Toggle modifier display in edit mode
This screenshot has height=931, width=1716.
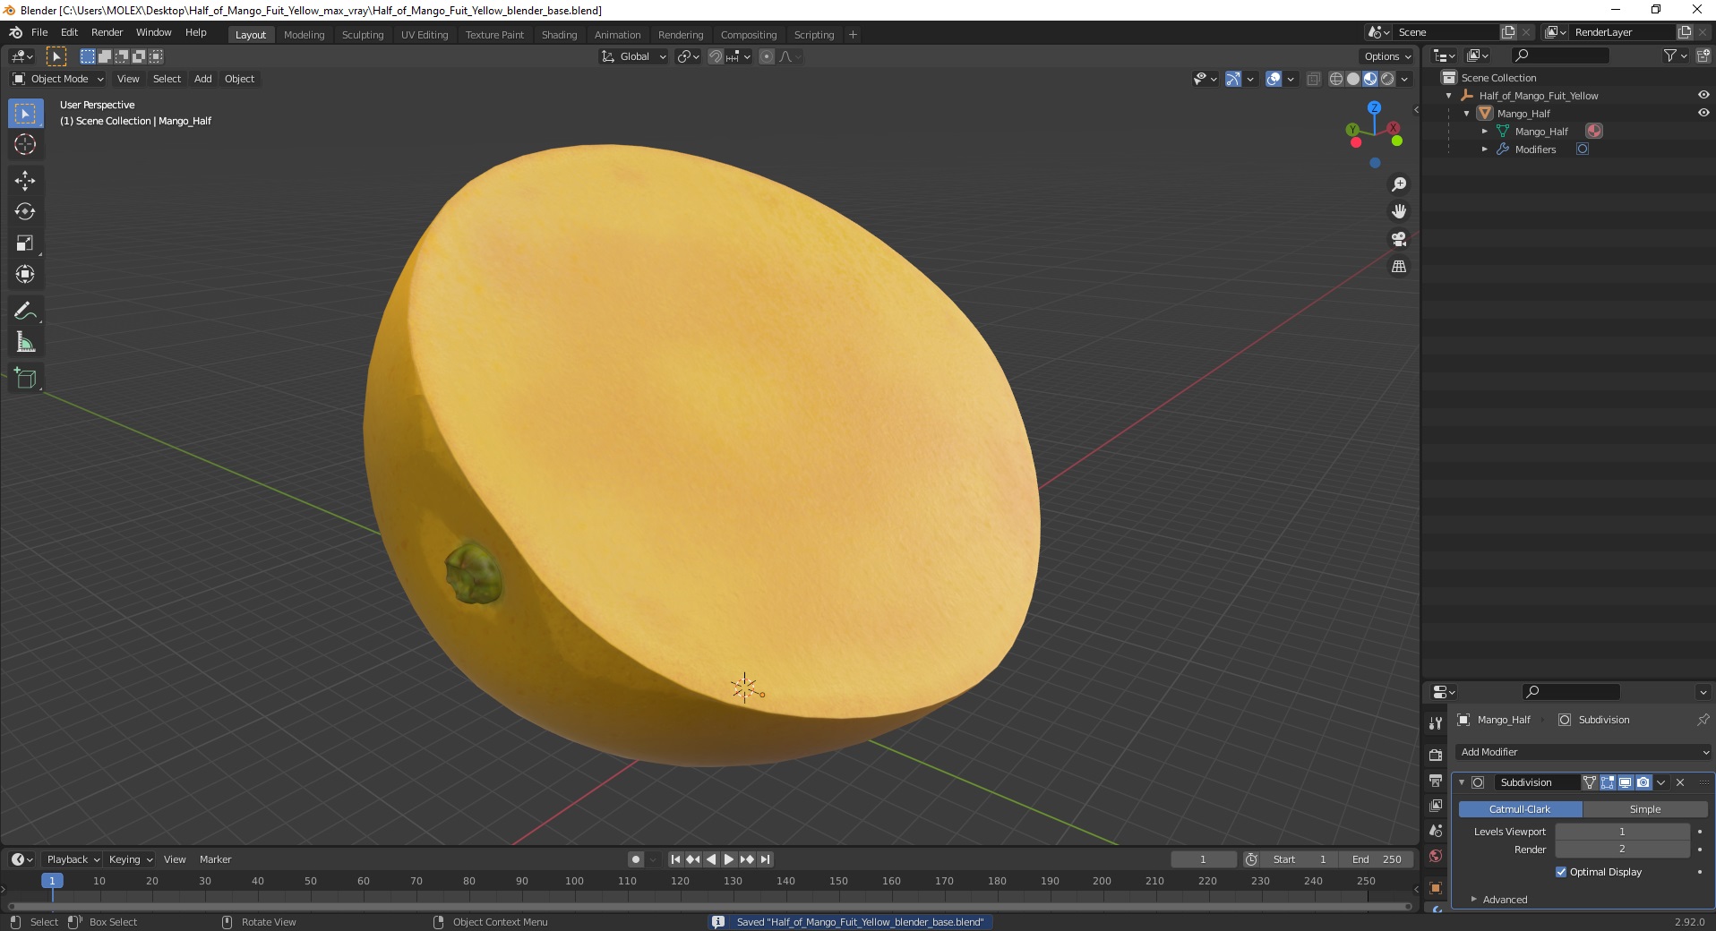pos(1608,782)
